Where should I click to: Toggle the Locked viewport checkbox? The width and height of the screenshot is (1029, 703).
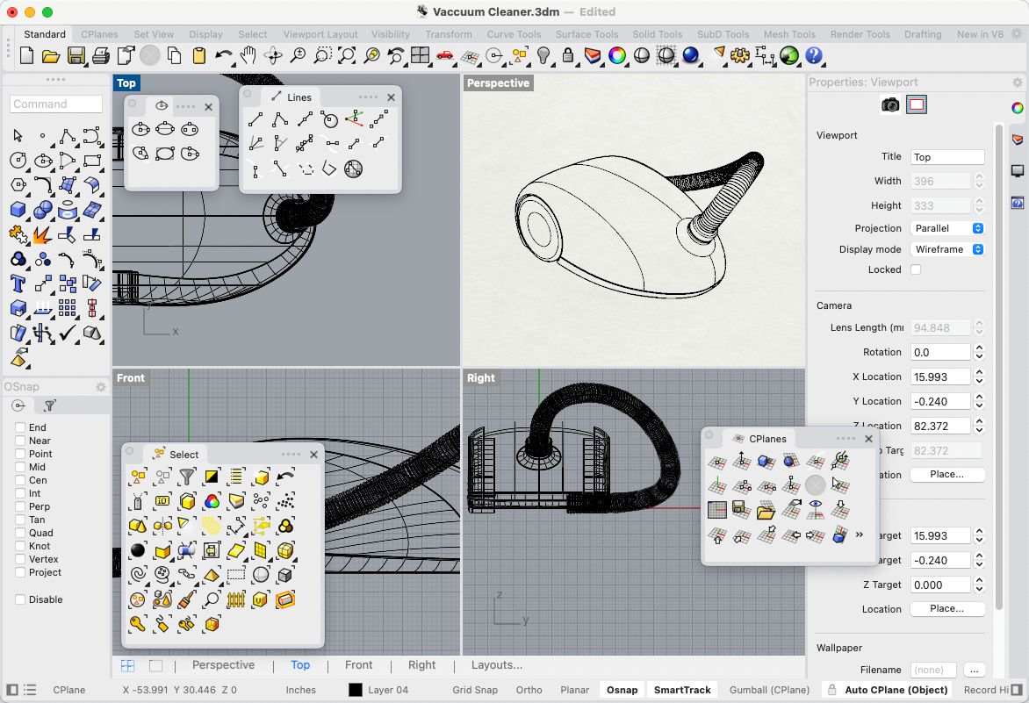[x=916, y=269]
